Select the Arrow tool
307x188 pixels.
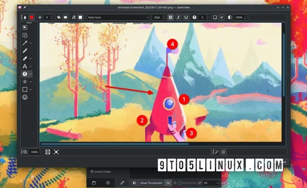coord(25,43)
